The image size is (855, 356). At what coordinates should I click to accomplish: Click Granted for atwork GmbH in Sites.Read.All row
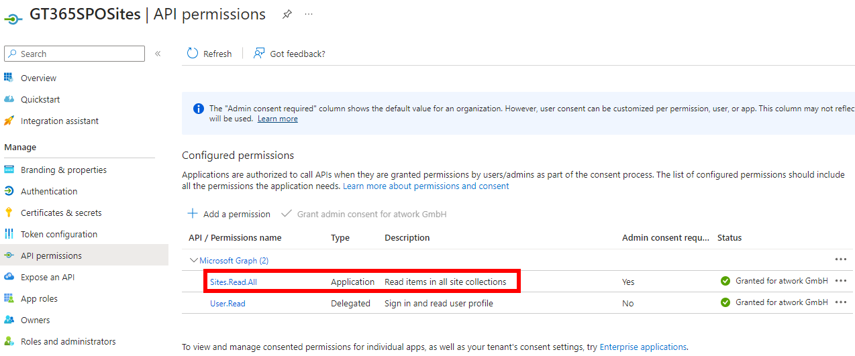(x=782, y=281)
